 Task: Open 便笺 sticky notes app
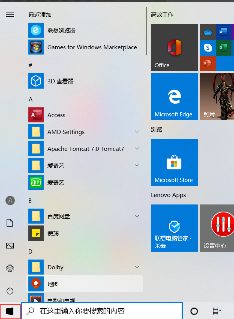[85, 233]
